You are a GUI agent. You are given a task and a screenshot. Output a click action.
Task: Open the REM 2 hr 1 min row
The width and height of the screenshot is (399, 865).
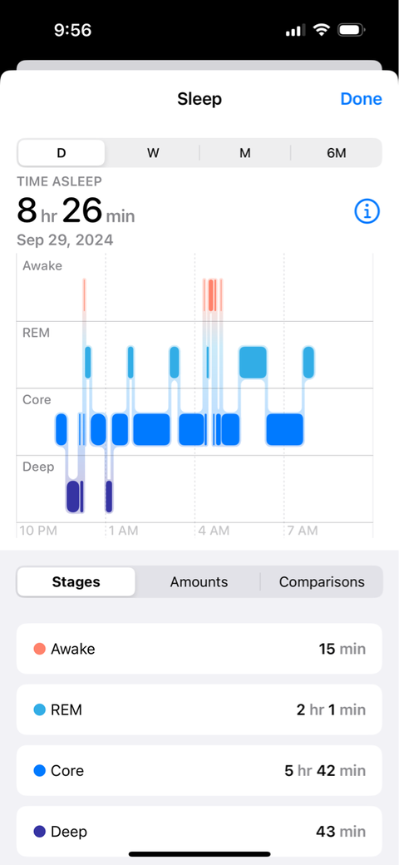pos(199,710)
